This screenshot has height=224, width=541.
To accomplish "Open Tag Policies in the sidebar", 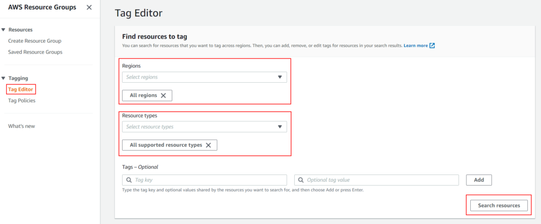I will pyautogui.click(x=22, y=101).
